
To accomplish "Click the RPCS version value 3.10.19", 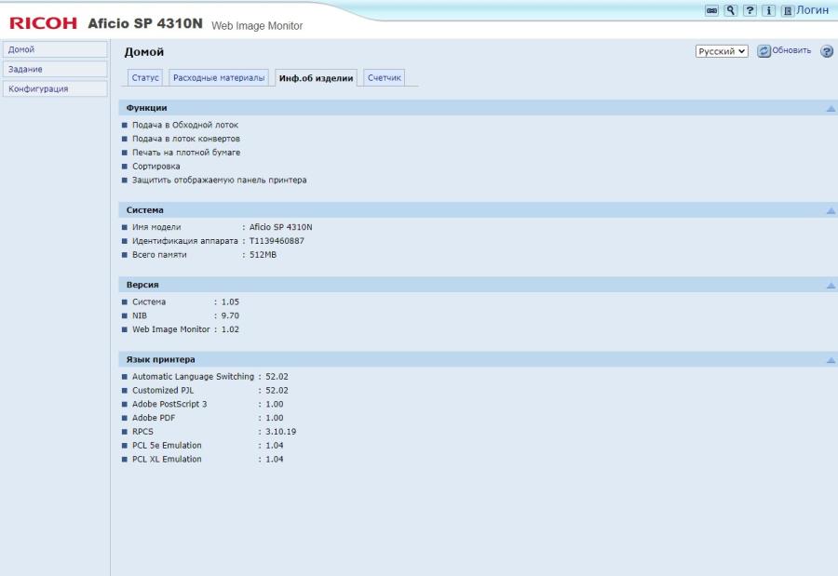I will (280, 432).
